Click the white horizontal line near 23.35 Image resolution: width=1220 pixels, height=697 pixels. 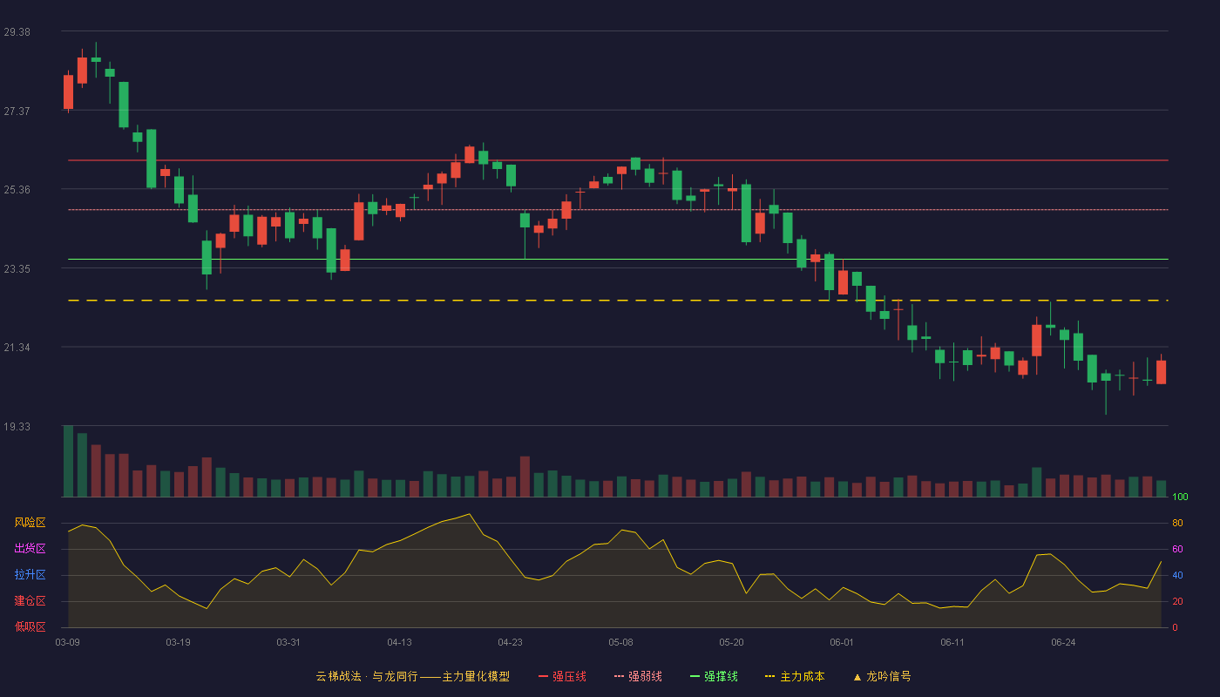[618, 260]
